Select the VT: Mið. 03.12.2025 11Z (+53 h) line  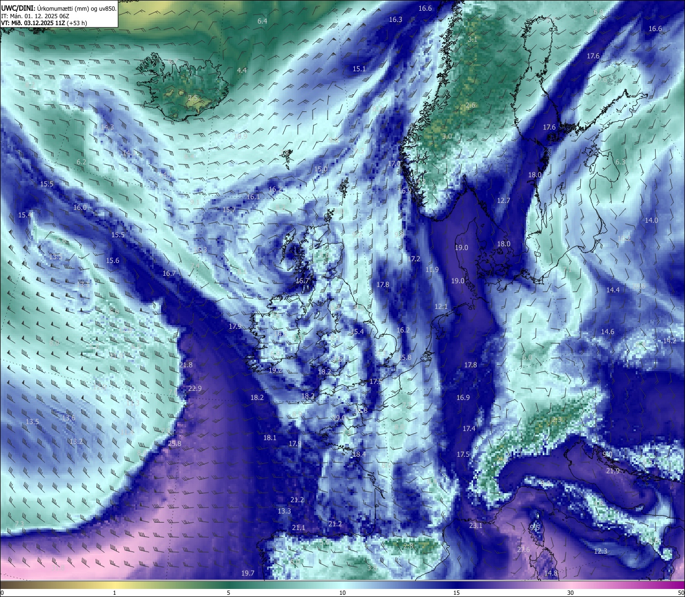[44, 23]
